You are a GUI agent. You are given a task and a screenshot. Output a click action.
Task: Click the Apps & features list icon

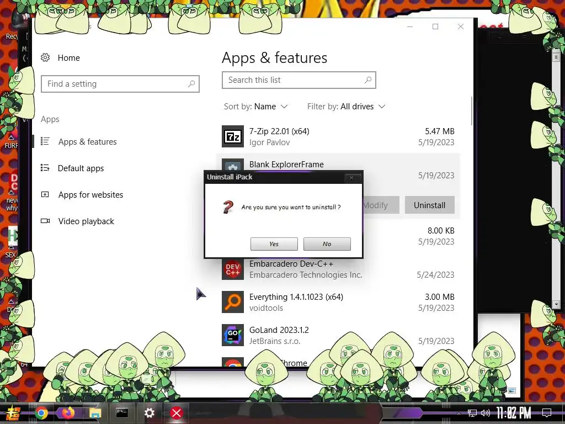(x=45, y=141)
